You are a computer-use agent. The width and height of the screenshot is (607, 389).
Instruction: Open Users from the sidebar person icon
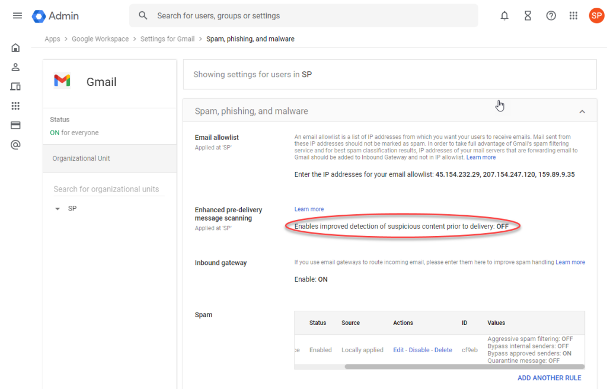pos(16,67)
